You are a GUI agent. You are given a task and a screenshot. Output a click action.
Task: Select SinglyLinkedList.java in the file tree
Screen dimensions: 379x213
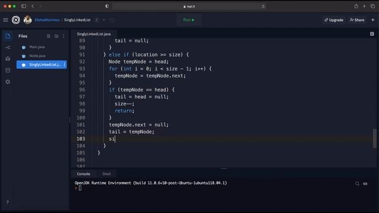[x=41, y=64]
